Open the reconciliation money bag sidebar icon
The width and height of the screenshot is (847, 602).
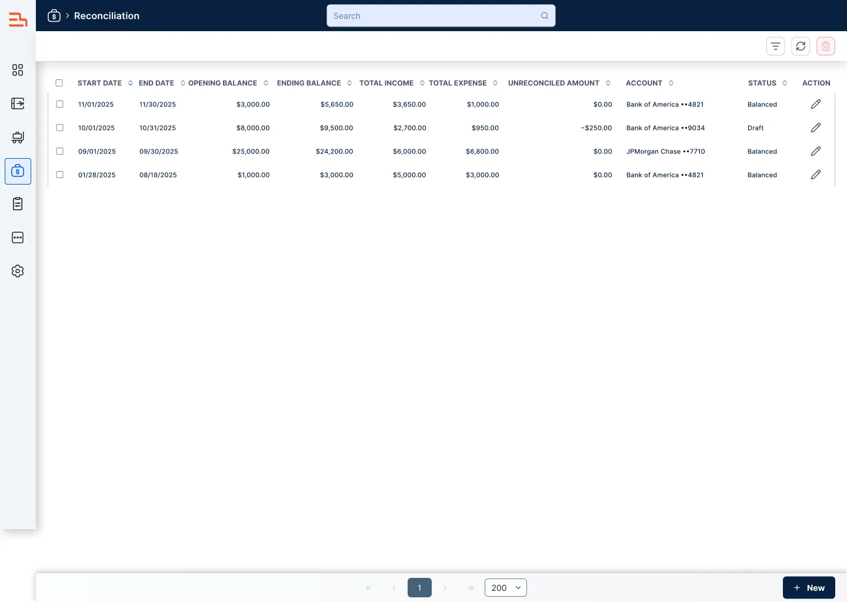[18, 172]
